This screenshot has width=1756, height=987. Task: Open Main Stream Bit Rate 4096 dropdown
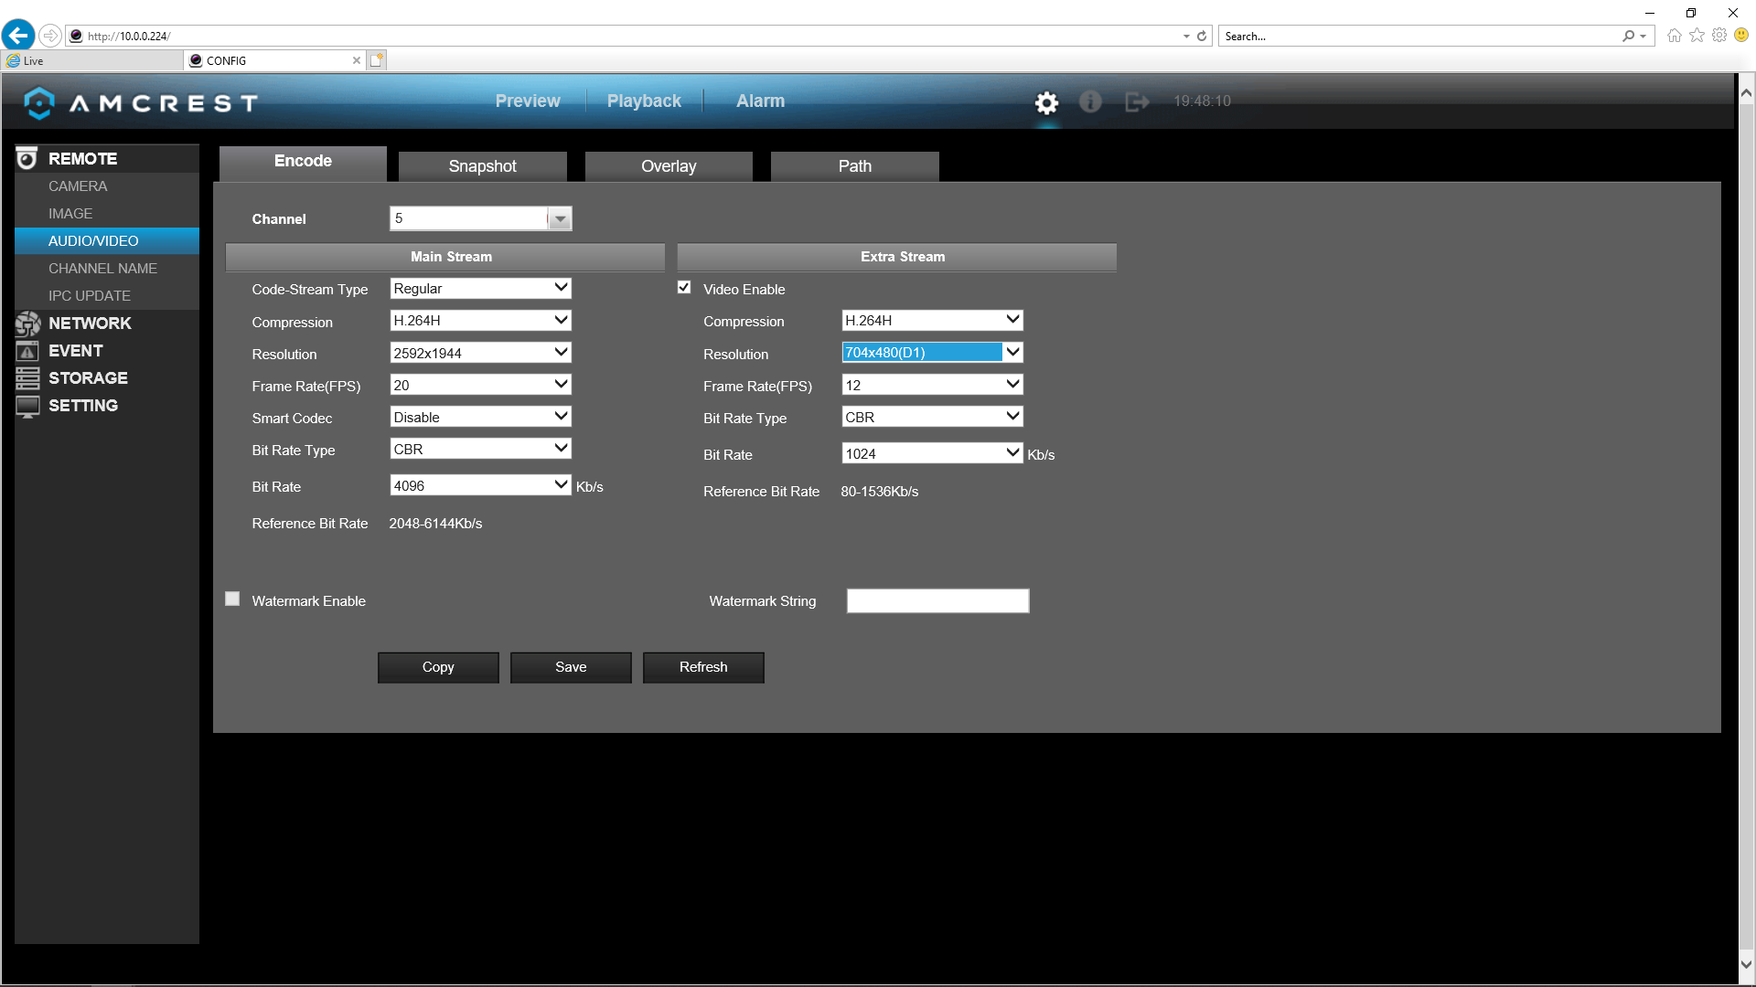(x=480, y=485)
